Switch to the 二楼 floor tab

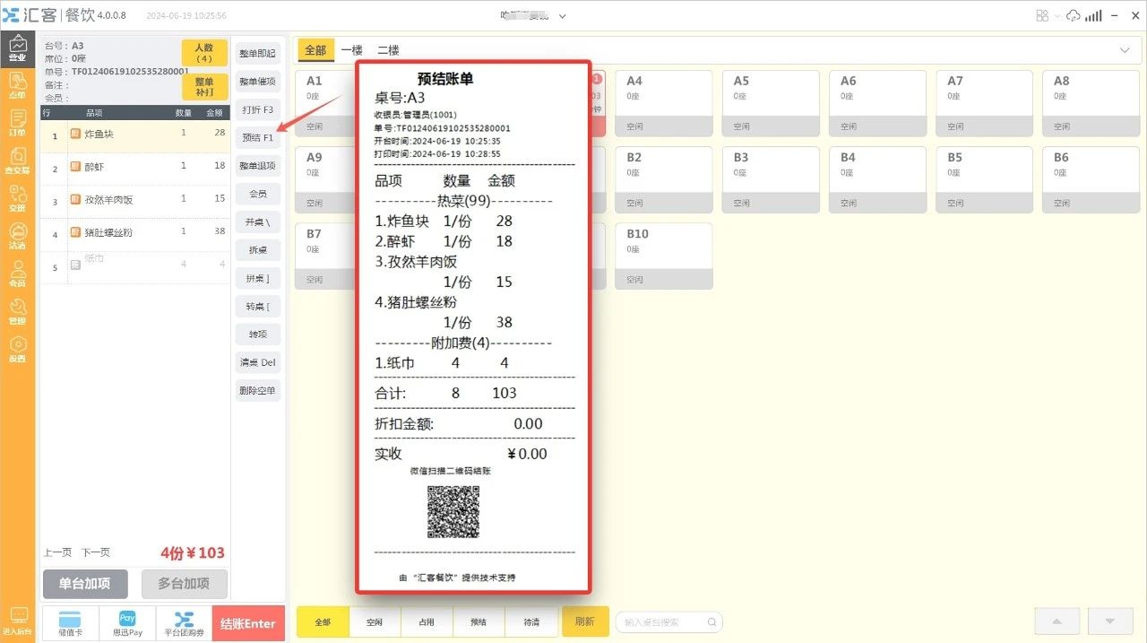[388, 49]
